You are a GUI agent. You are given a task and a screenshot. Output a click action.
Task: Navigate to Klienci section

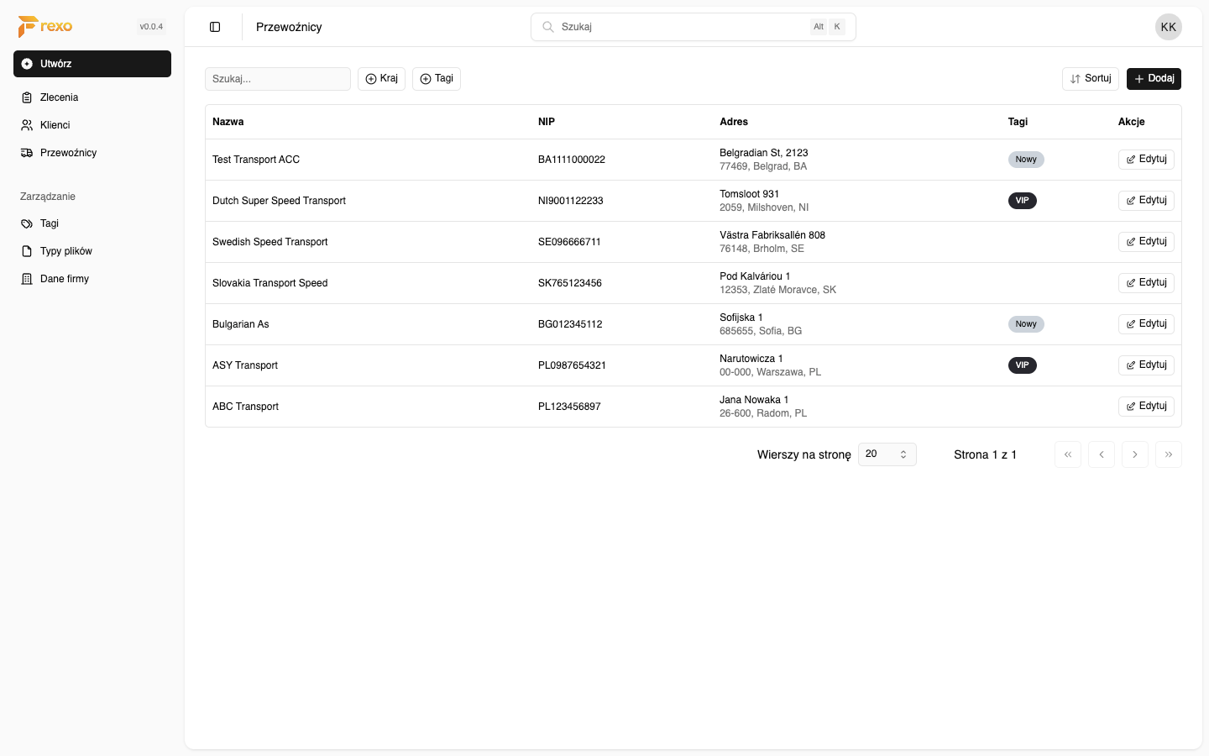(x=55, y=125)
